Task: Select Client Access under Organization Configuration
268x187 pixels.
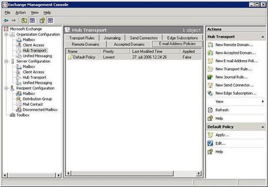Action: coord(33,45)
